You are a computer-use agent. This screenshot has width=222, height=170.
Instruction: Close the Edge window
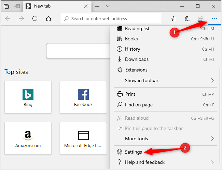(213, 6)
